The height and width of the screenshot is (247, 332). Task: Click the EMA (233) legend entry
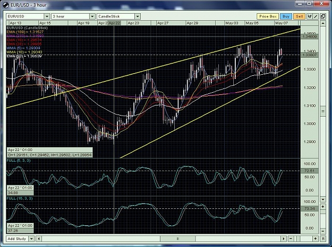point(25,36)
